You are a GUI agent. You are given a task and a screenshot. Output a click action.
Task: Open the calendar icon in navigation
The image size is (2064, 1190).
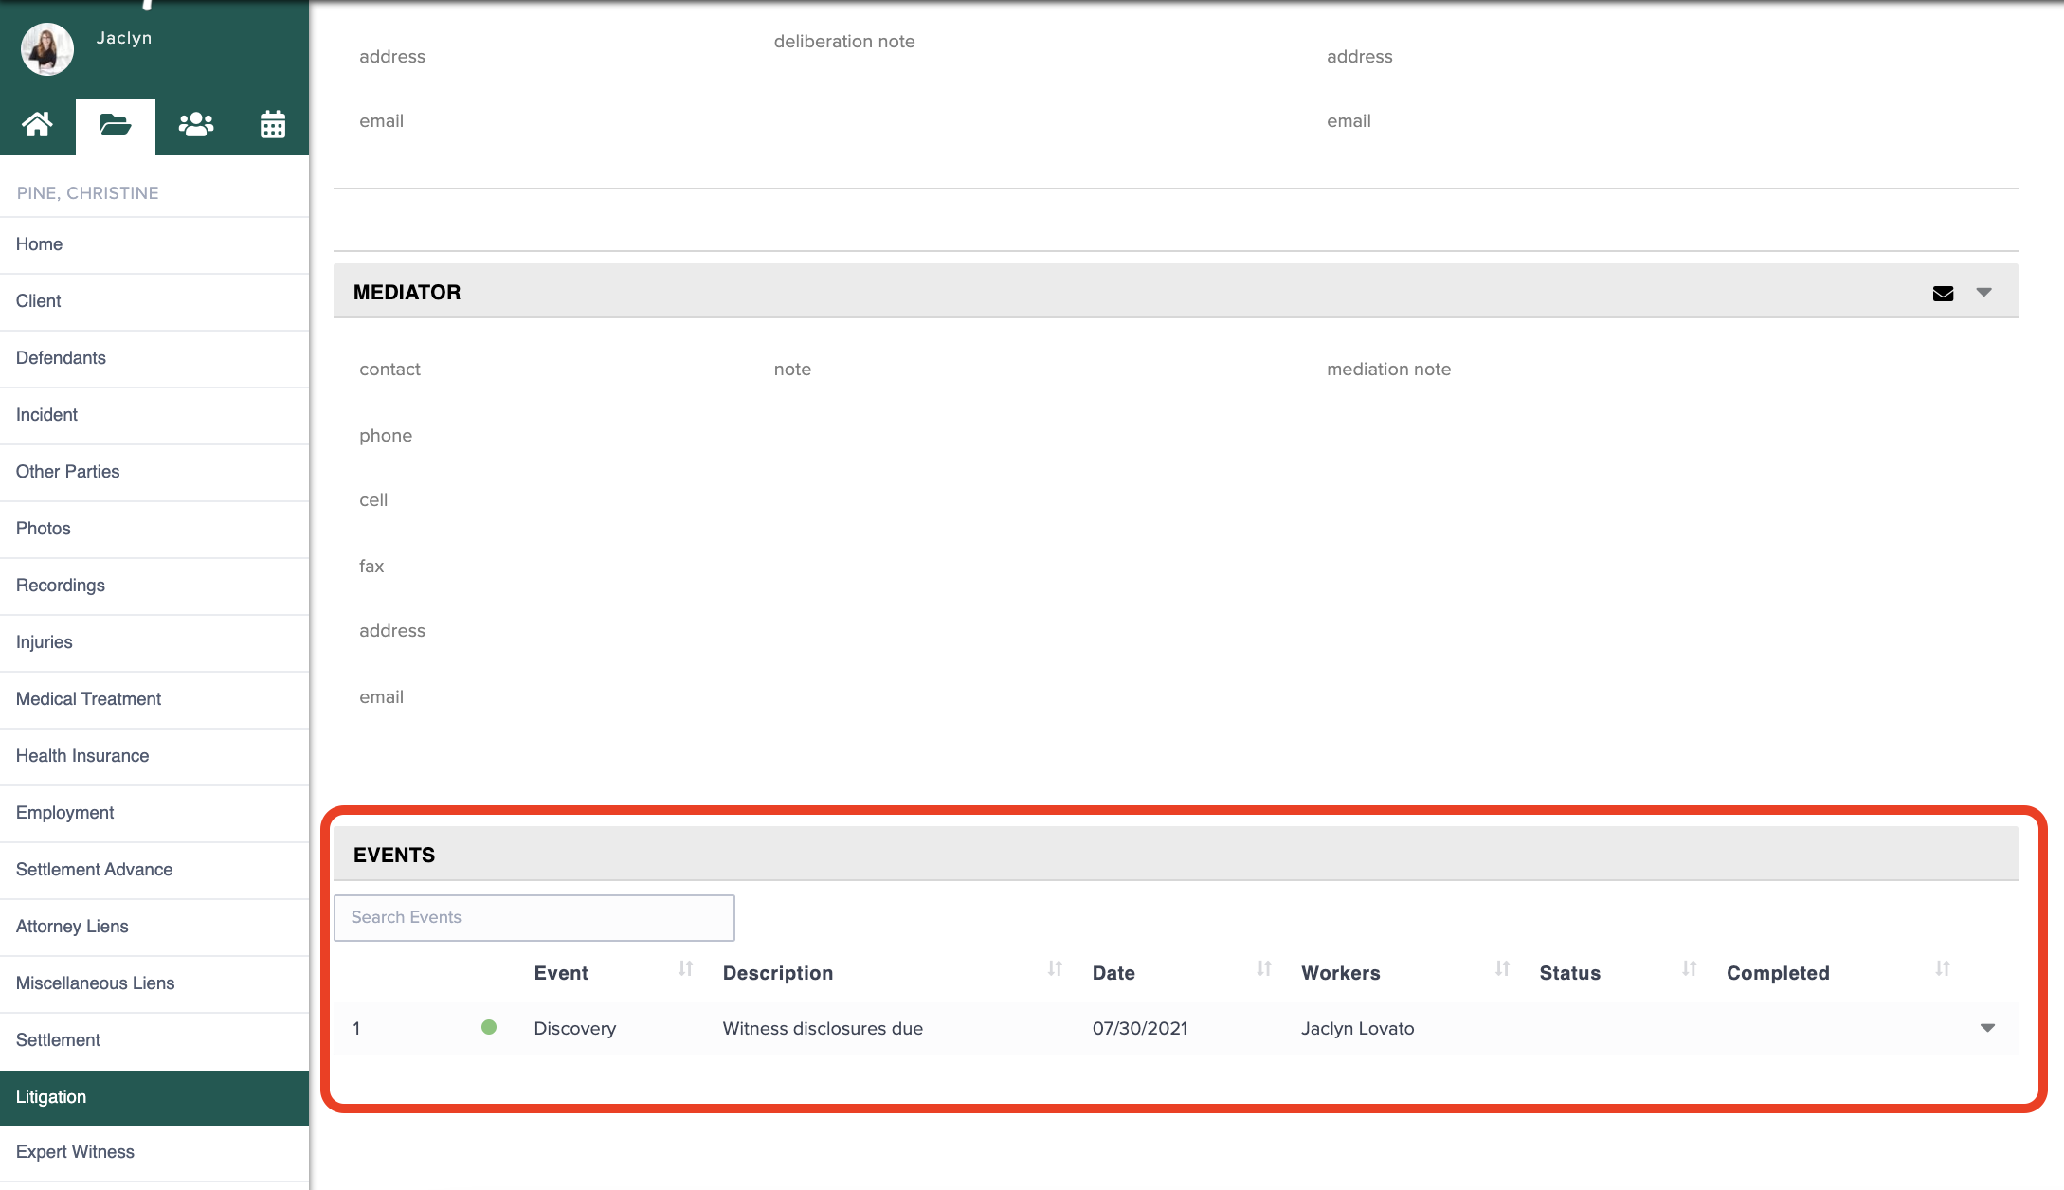click(273, 125)
